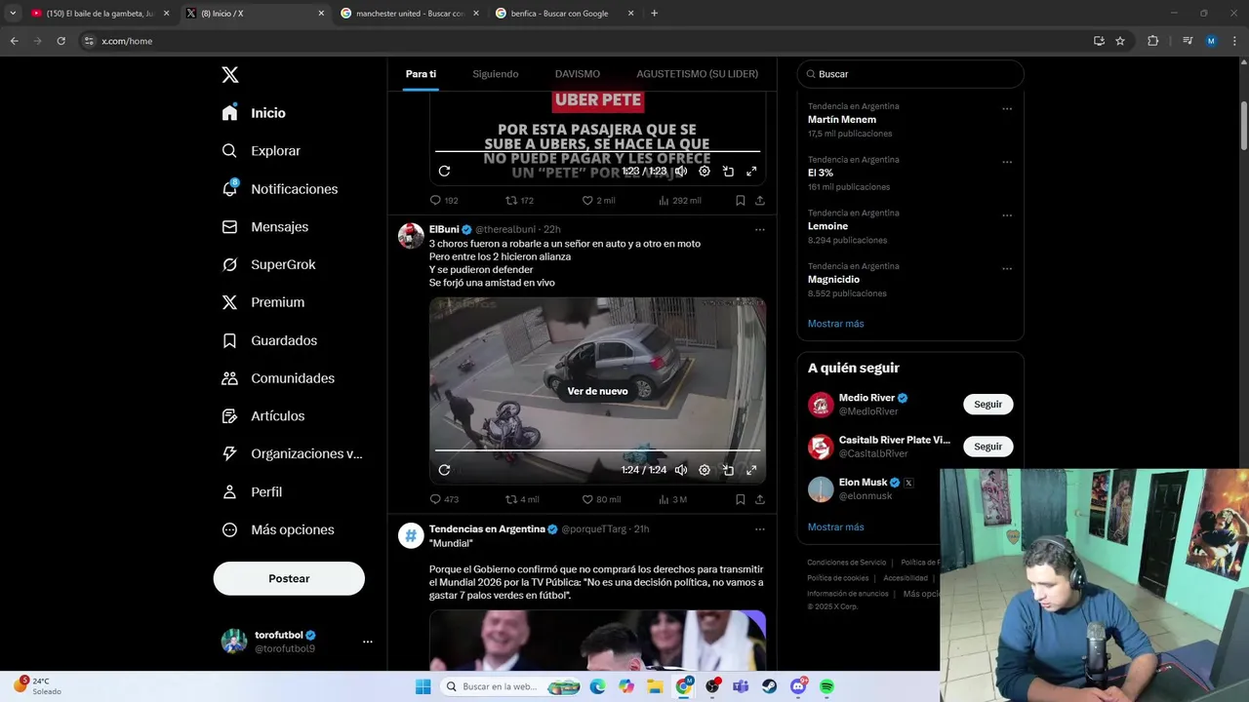The height and width of the screenshot is (702, 1249).
Task: Open Tendencias en Argentina avatar
Action: [x=411, y=535]
